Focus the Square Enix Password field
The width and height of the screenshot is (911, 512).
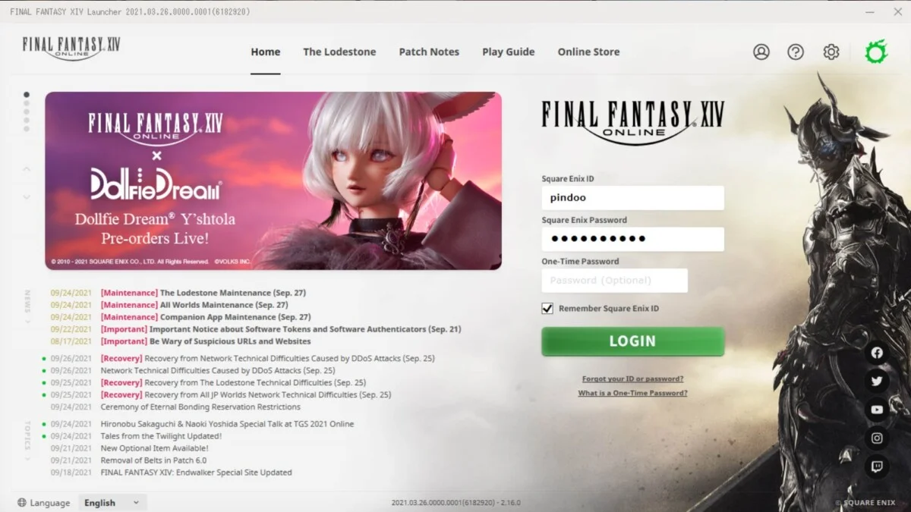[x=633, y=239]
